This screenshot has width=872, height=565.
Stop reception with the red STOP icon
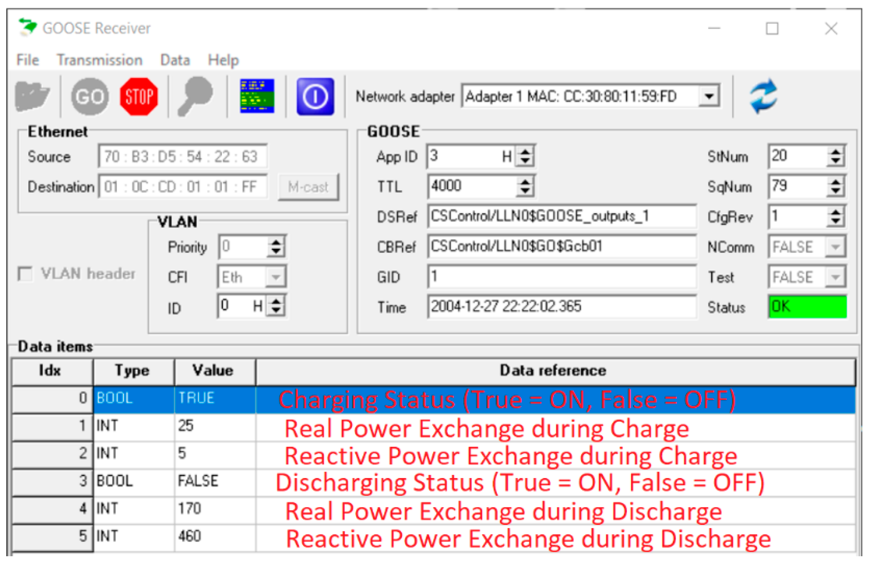point(139,97)
